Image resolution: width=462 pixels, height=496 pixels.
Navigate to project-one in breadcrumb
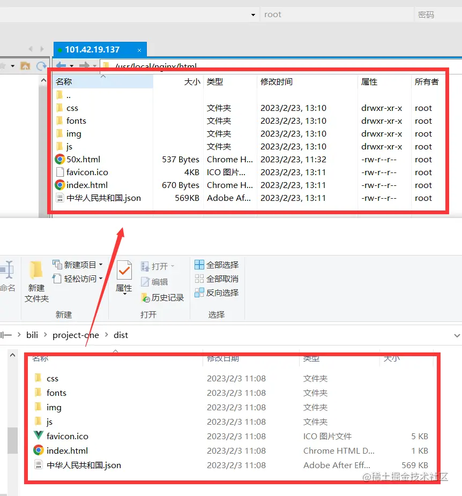point(76,335)
